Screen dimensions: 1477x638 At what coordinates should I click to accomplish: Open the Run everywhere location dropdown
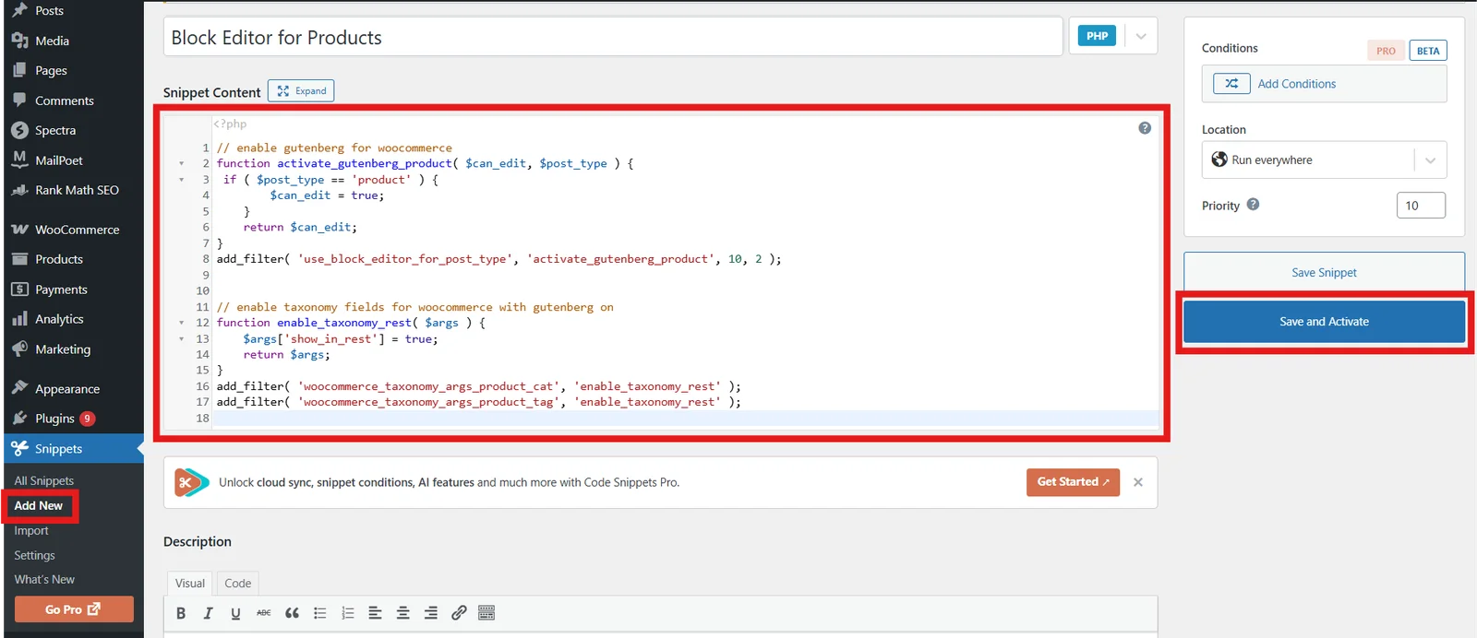point(1430,160)
